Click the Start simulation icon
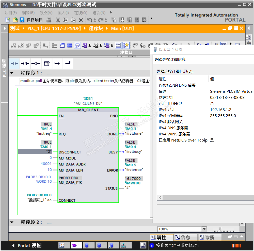Screen dimensions: 254x251 pos(137,20)
